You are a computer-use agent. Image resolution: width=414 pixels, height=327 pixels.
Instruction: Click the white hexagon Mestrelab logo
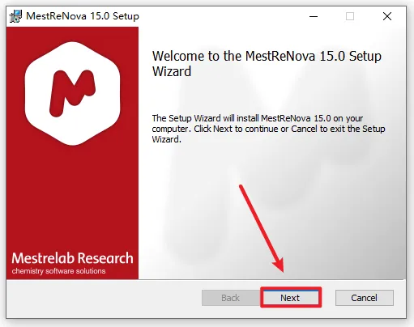coord(72,93)
